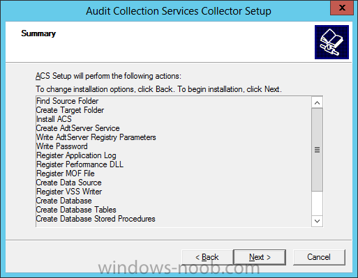Select 'Write AdtServer Registry Parameters' line
This screenshot has height=278, width=358.
pyautogui.click(x=96, y=137)
